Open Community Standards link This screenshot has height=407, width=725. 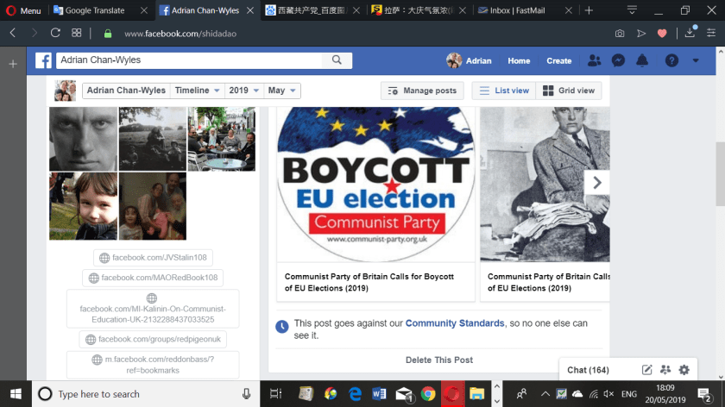(x=455, y=322)
